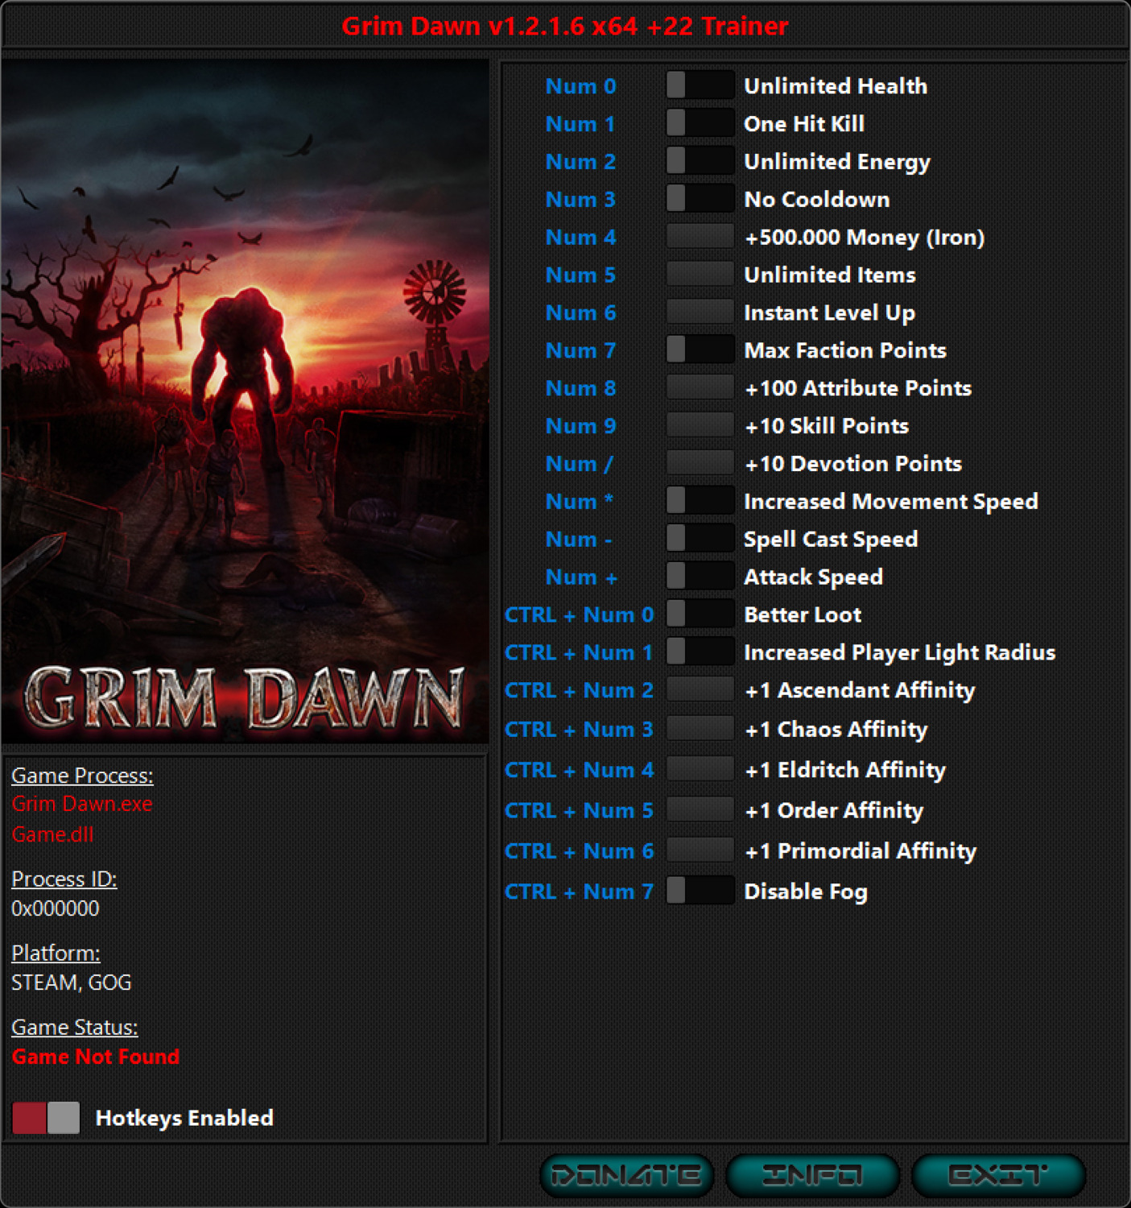Click the Grim Dawn cover artwork
Image resolution: width=1131 pixels, height=1208 pixels.
tap(245, 401)
